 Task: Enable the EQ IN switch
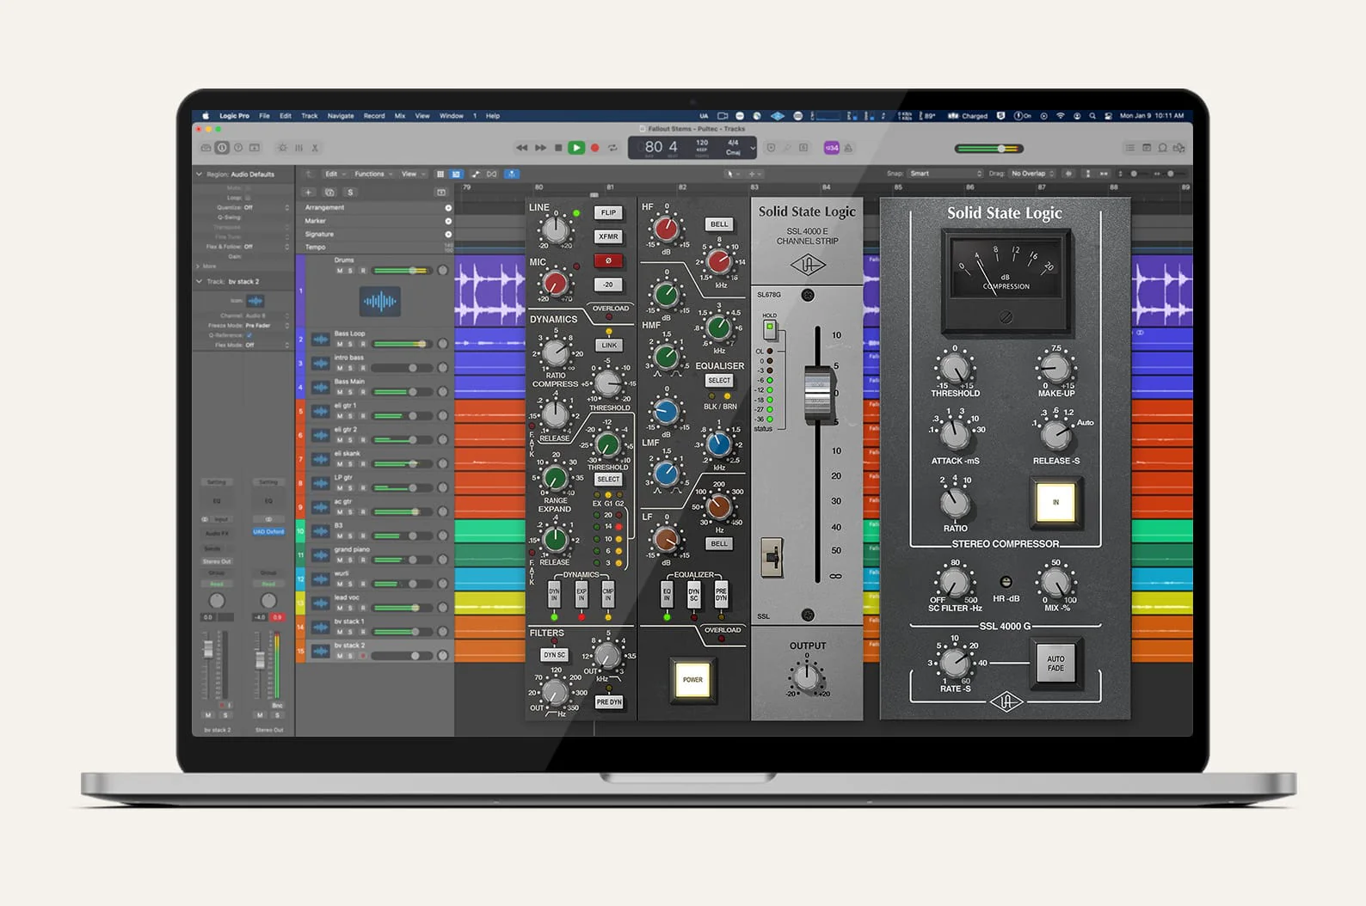click(x=667, y=592)
